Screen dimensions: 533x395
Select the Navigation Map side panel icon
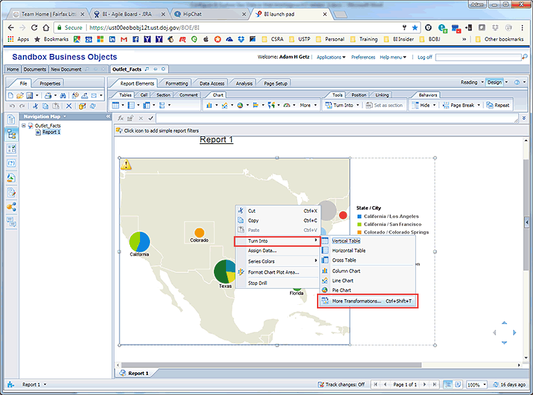click(11, 134)
